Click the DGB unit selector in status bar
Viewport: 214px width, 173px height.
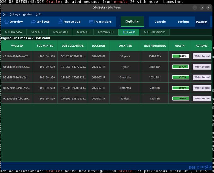(192, 167)
